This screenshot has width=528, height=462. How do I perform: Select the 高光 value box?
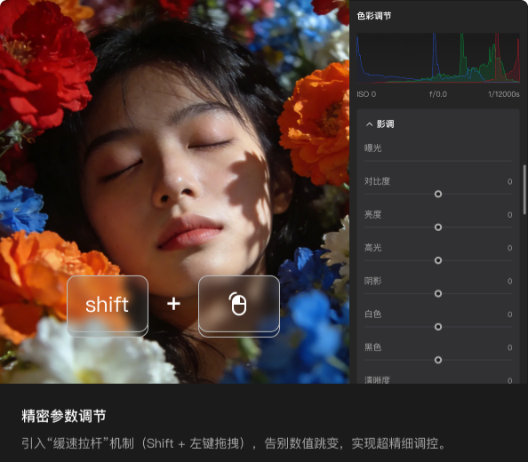(510, 248)
